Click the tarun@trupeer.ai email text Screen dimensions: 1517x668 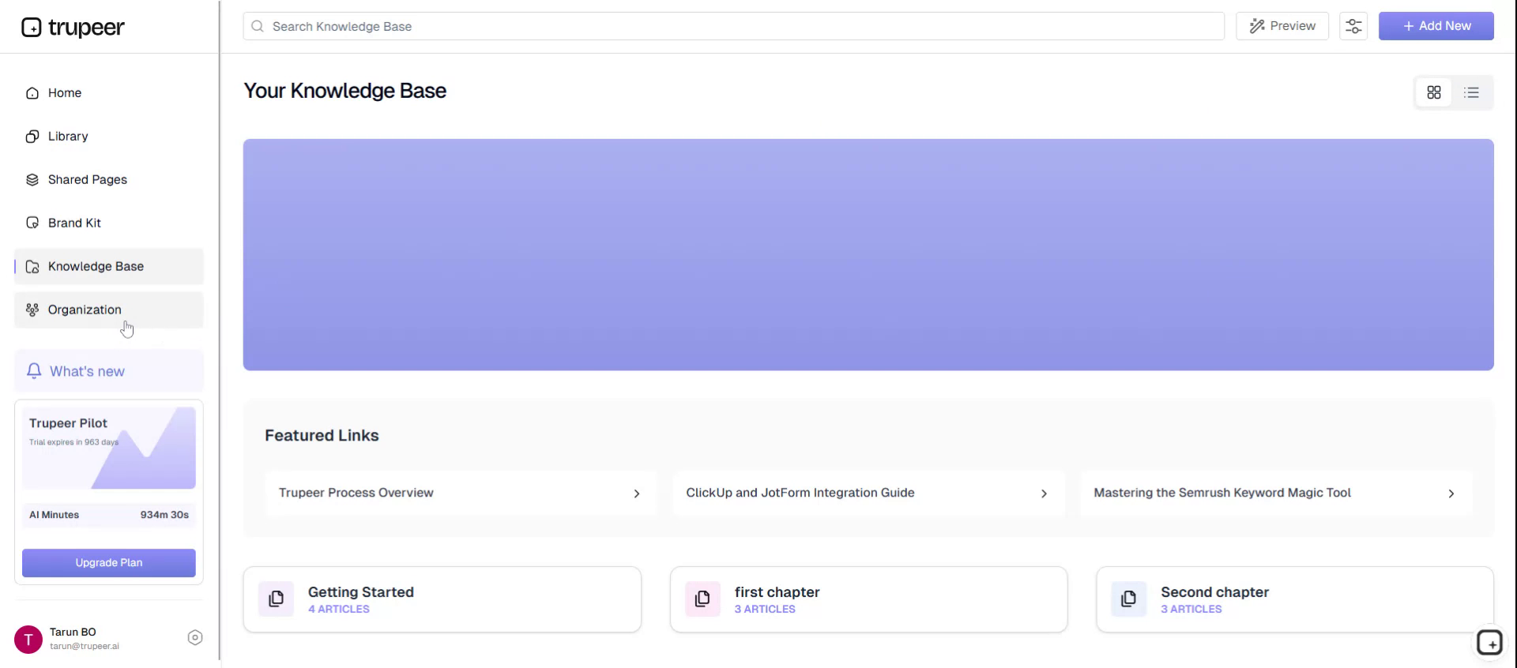pos(85,647)
